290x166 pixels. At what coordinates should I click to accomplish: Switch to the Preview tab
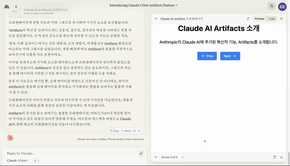pyautogui.click(x=259, y=18)
